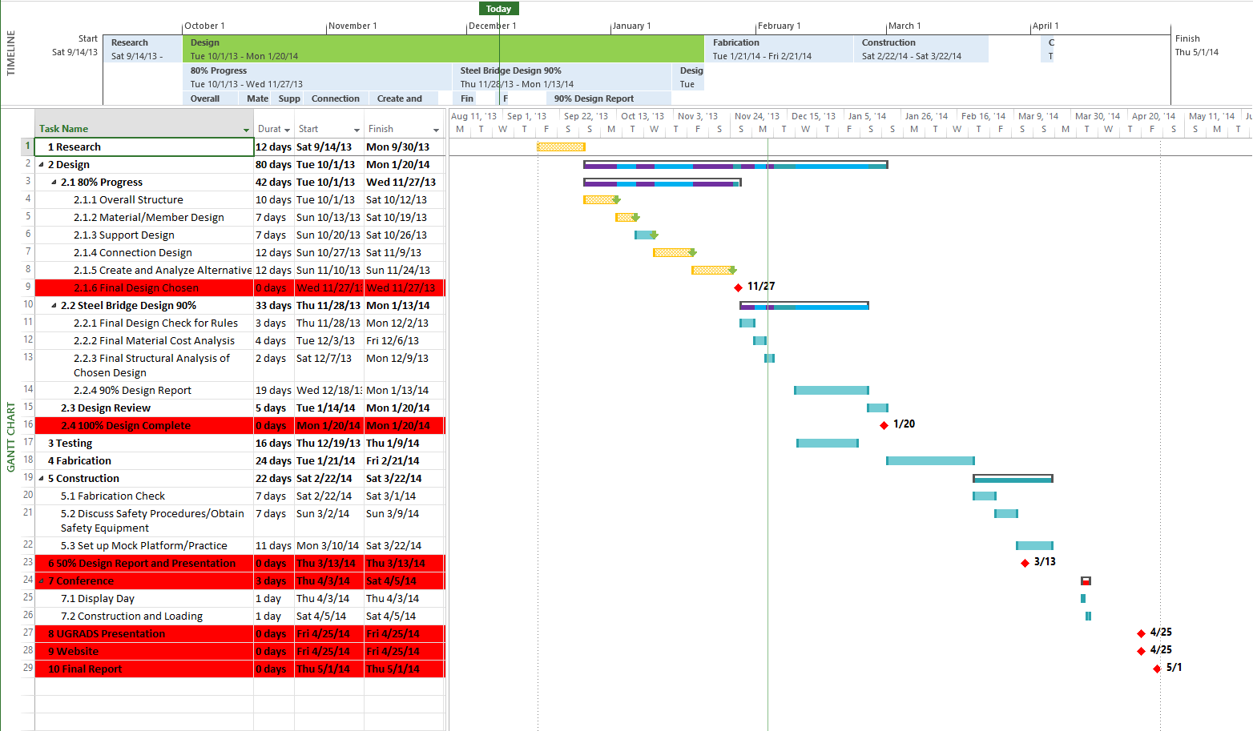Click the 1/20 Design Complete milestone diamond
1253x731 pixels.
pyautogui.click(x=884, y=425)
